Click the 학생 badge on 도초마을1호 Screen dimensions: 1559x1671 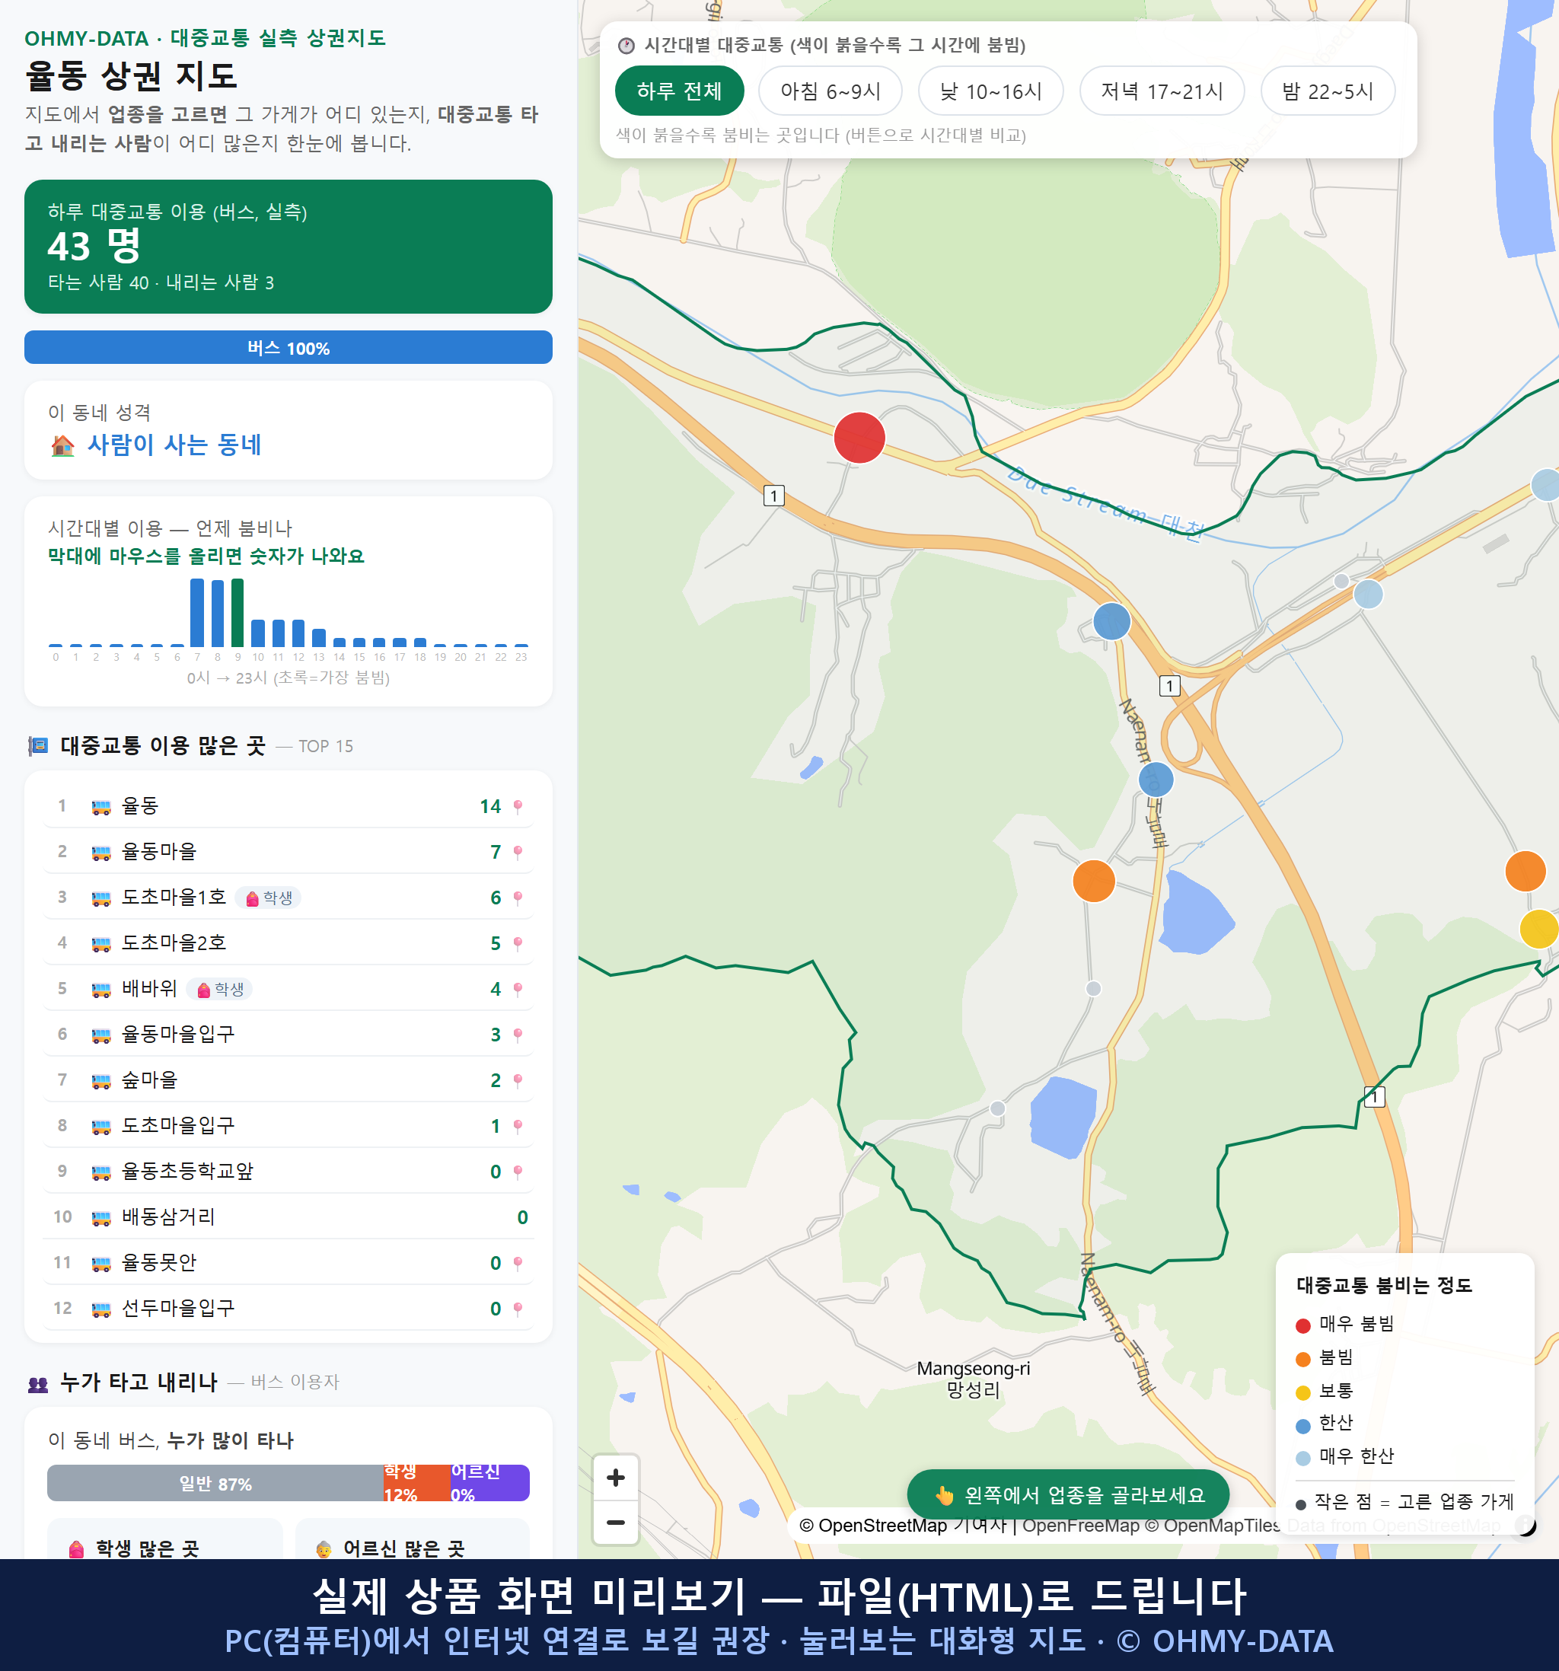tap(269, 898)
